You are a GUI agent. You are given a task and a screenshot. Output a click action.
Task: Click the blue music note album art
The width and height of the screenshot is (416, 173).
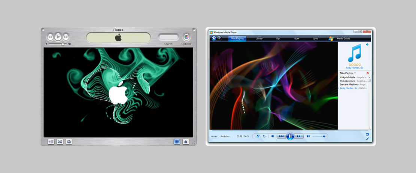click(x=355, y=53)
